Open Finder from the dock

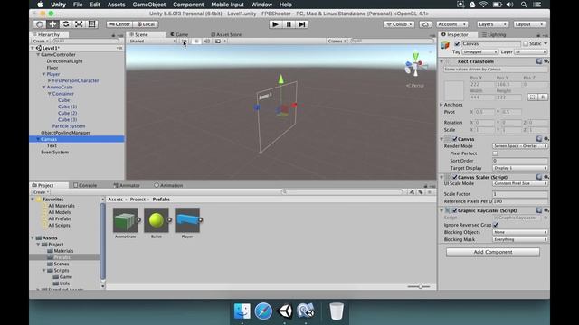[x=242, y=311]
